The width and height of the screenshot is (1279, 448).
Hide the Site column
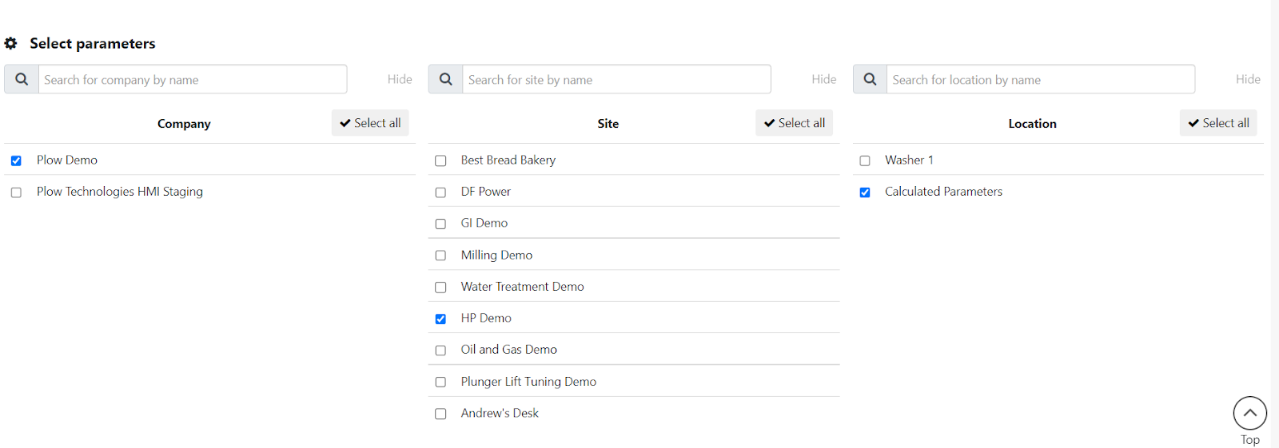[823, 79]
